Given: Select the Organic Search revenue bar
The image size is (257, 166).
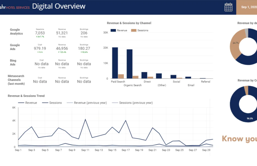Looking at the screenshot, I should 129,64.
